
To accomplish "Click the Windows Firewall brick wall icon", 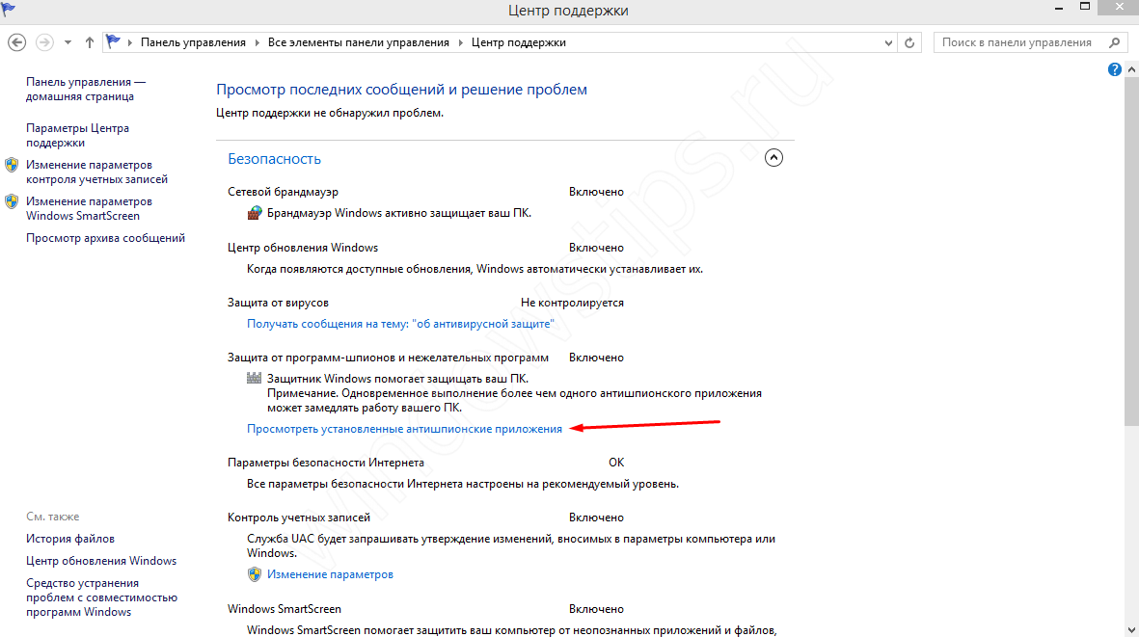I will click(x=255, y=213).
